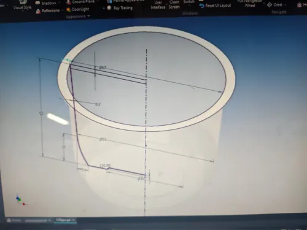This screenshot has width=307, height=230.
Task: Click the Cool Light lighting icon
Action: click(69, 10)
